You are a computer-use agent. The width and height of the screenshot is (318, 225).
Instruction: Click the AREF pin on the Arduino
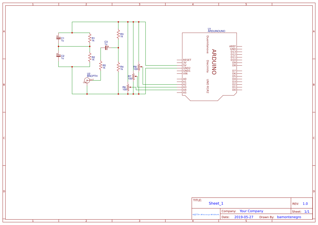pos(233,46)
